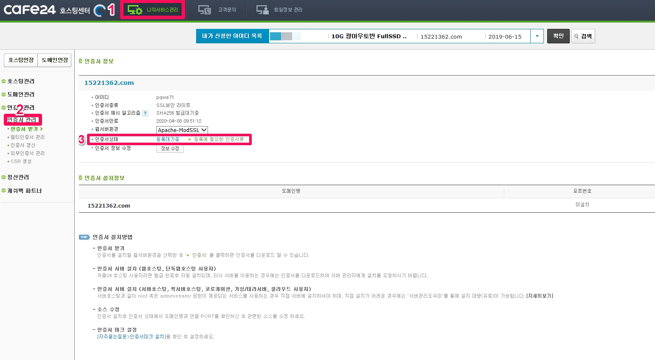Click the TIP icon beside 인증서 설치방법
This screenshot has width=655, height=360.
click(x=84, y=237)
